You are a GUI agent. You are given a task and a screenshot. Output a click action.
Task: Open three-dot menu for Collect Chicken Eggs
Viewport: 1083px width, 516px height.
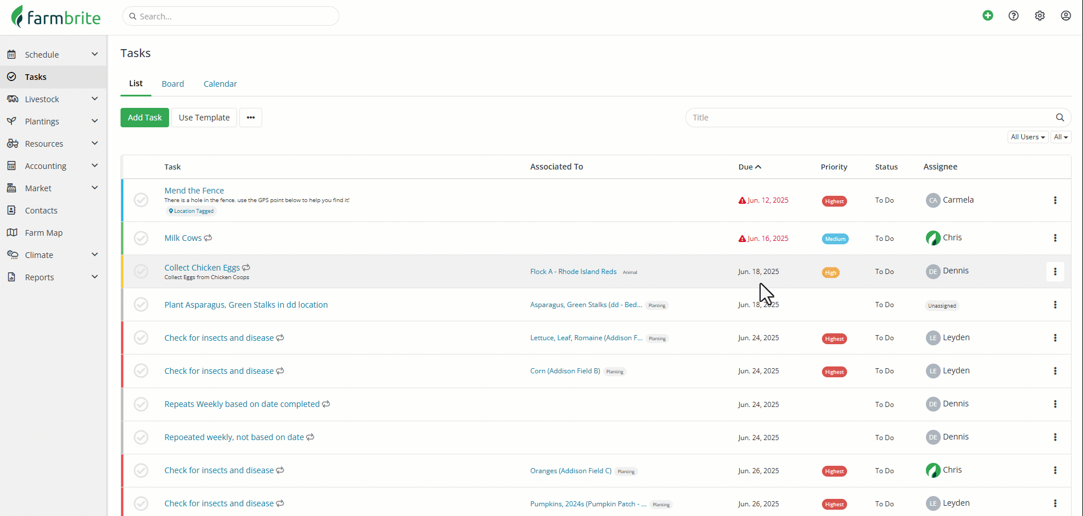[x=1055, y=272]
